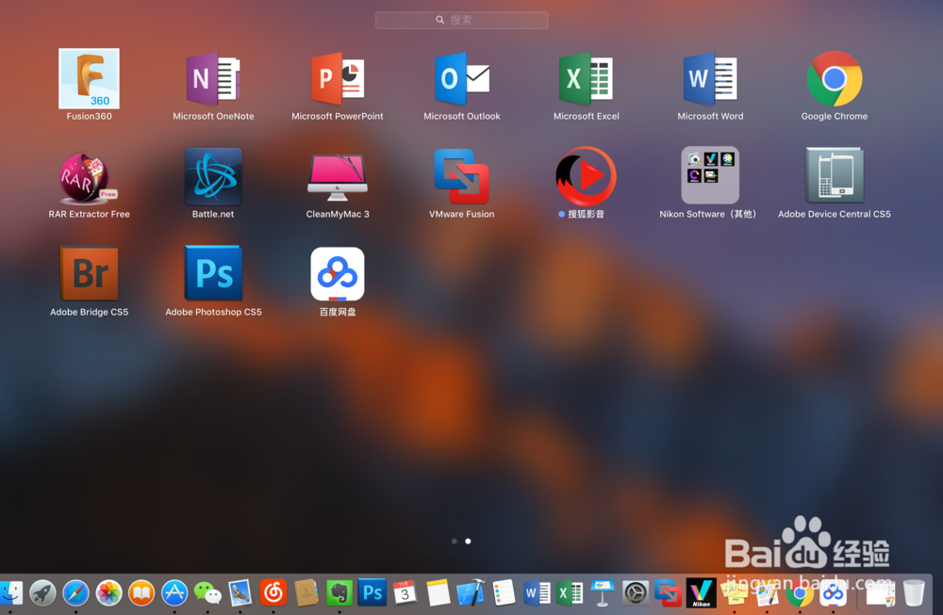The width and height of the screenshot is (943, 615).
Task: Click Launchpad rocket icon in Dock
Action: (42, 593)
